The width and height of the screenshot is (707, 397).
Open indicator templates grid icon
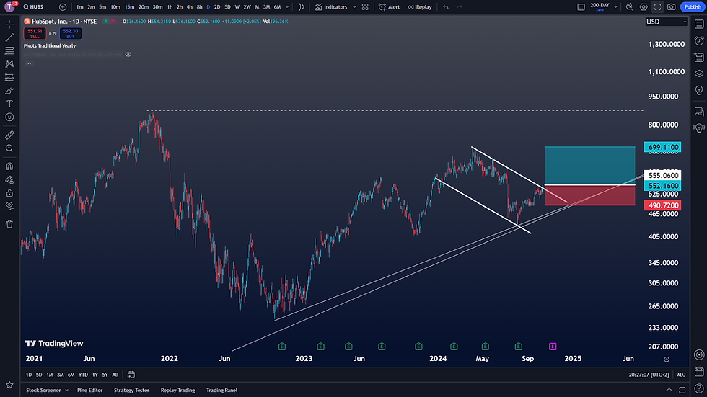pos(365,6)
